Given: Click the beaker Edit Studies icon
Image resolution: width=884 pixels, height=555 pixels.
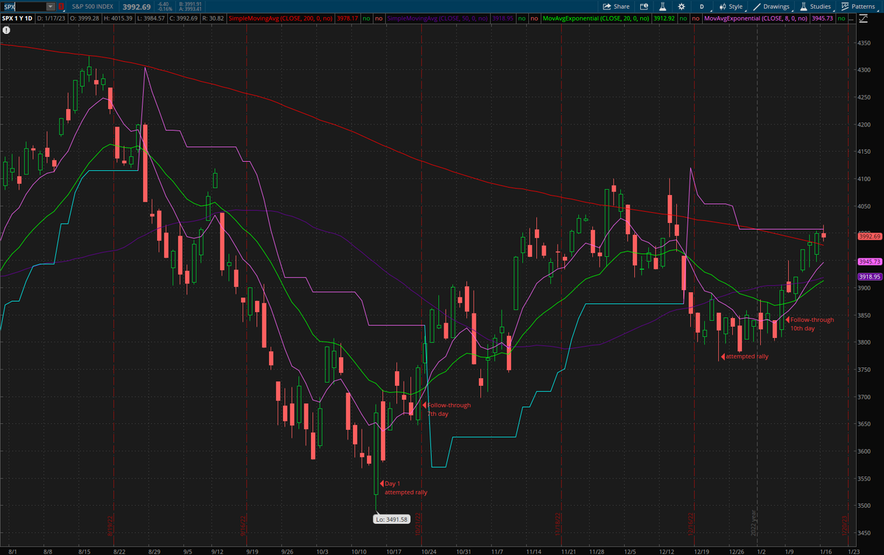Looking at the screenshot, I should coord(662,6).
